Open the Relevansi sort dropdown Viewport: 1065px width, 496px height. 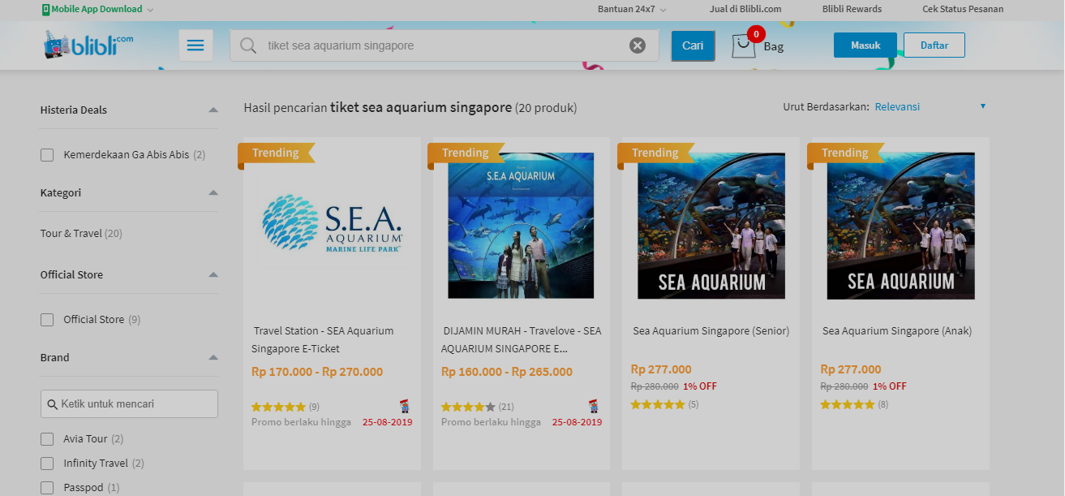pyautogui.click(x=930, y=106)
